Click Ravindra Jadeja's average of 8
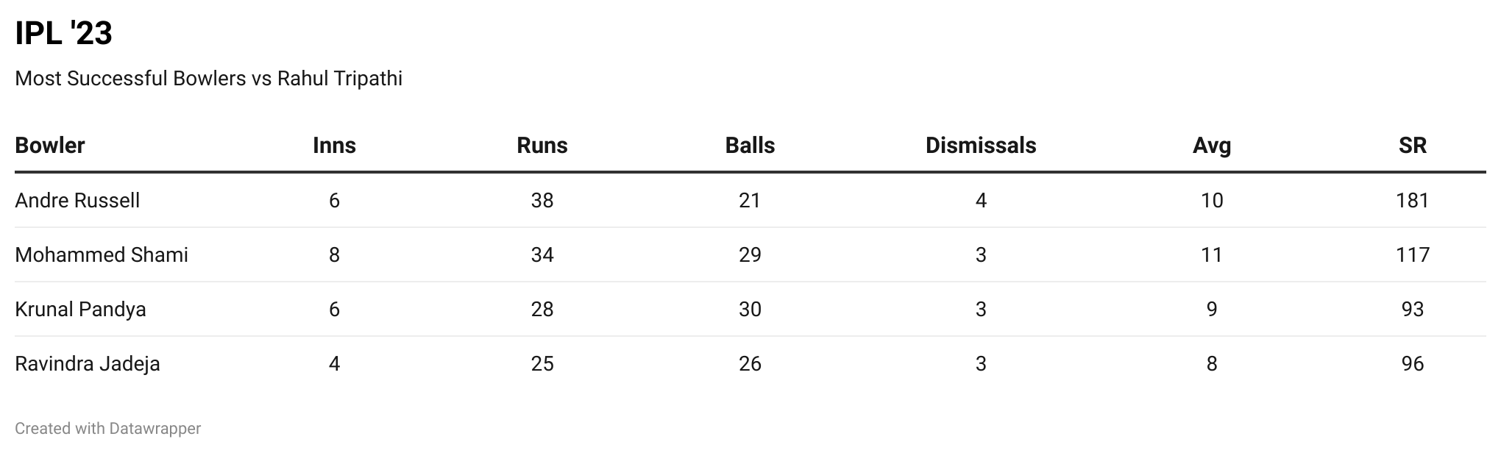Image resolution: width=1501 pixels, height=453 pixels. coord(1212,364)
